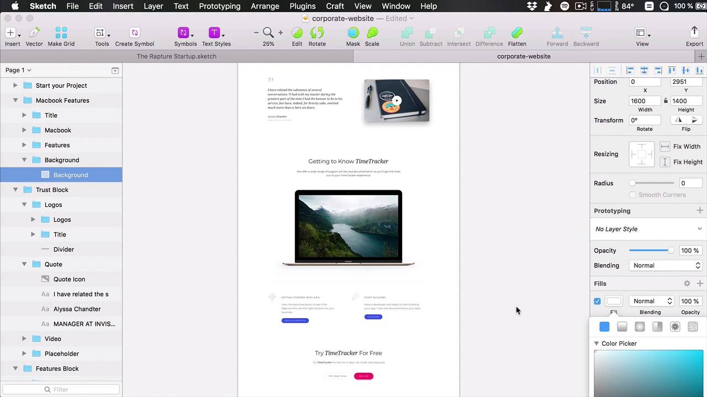Open the Fills settings gear icon

[x=687, y=283]
